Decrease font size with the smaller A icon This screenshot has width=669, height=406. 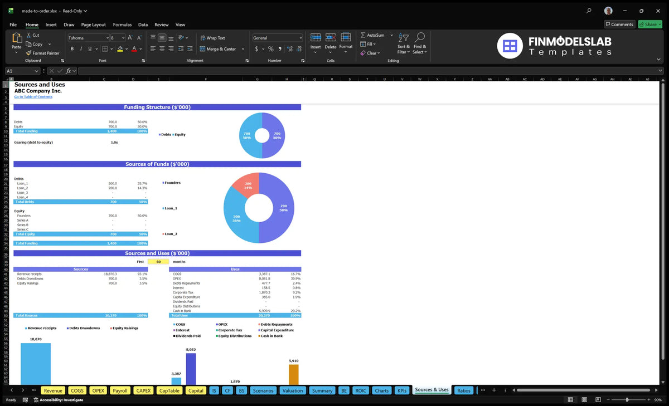pyautogui.click(x=139, y=38)
